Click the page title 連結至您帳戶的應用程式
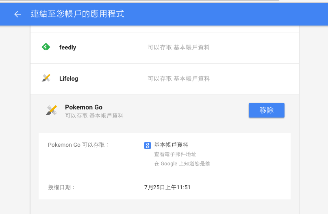The image size is (328, 214). [77, 14]
